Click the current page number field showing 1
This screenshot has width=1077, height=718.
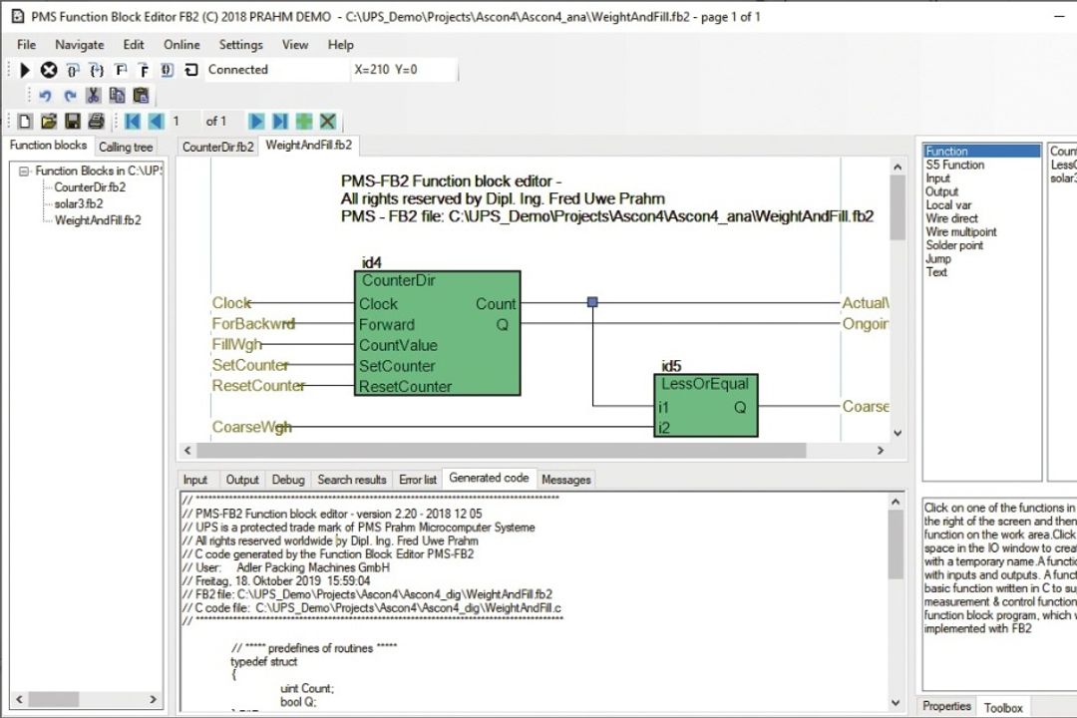(184, 122)
